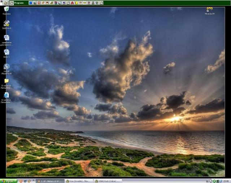The width and height of the screenshot is (231, 183).
Task: Click the Programs toolbar label
Action: click(x=19, y=3)
